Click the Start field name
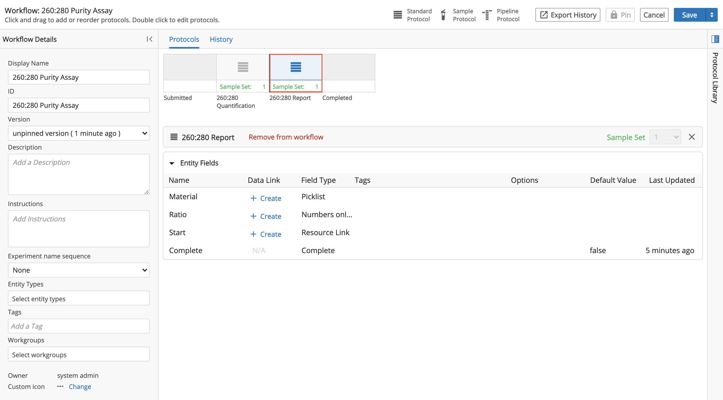This screenshot has width=723, height=400. [x=177, y=232]
